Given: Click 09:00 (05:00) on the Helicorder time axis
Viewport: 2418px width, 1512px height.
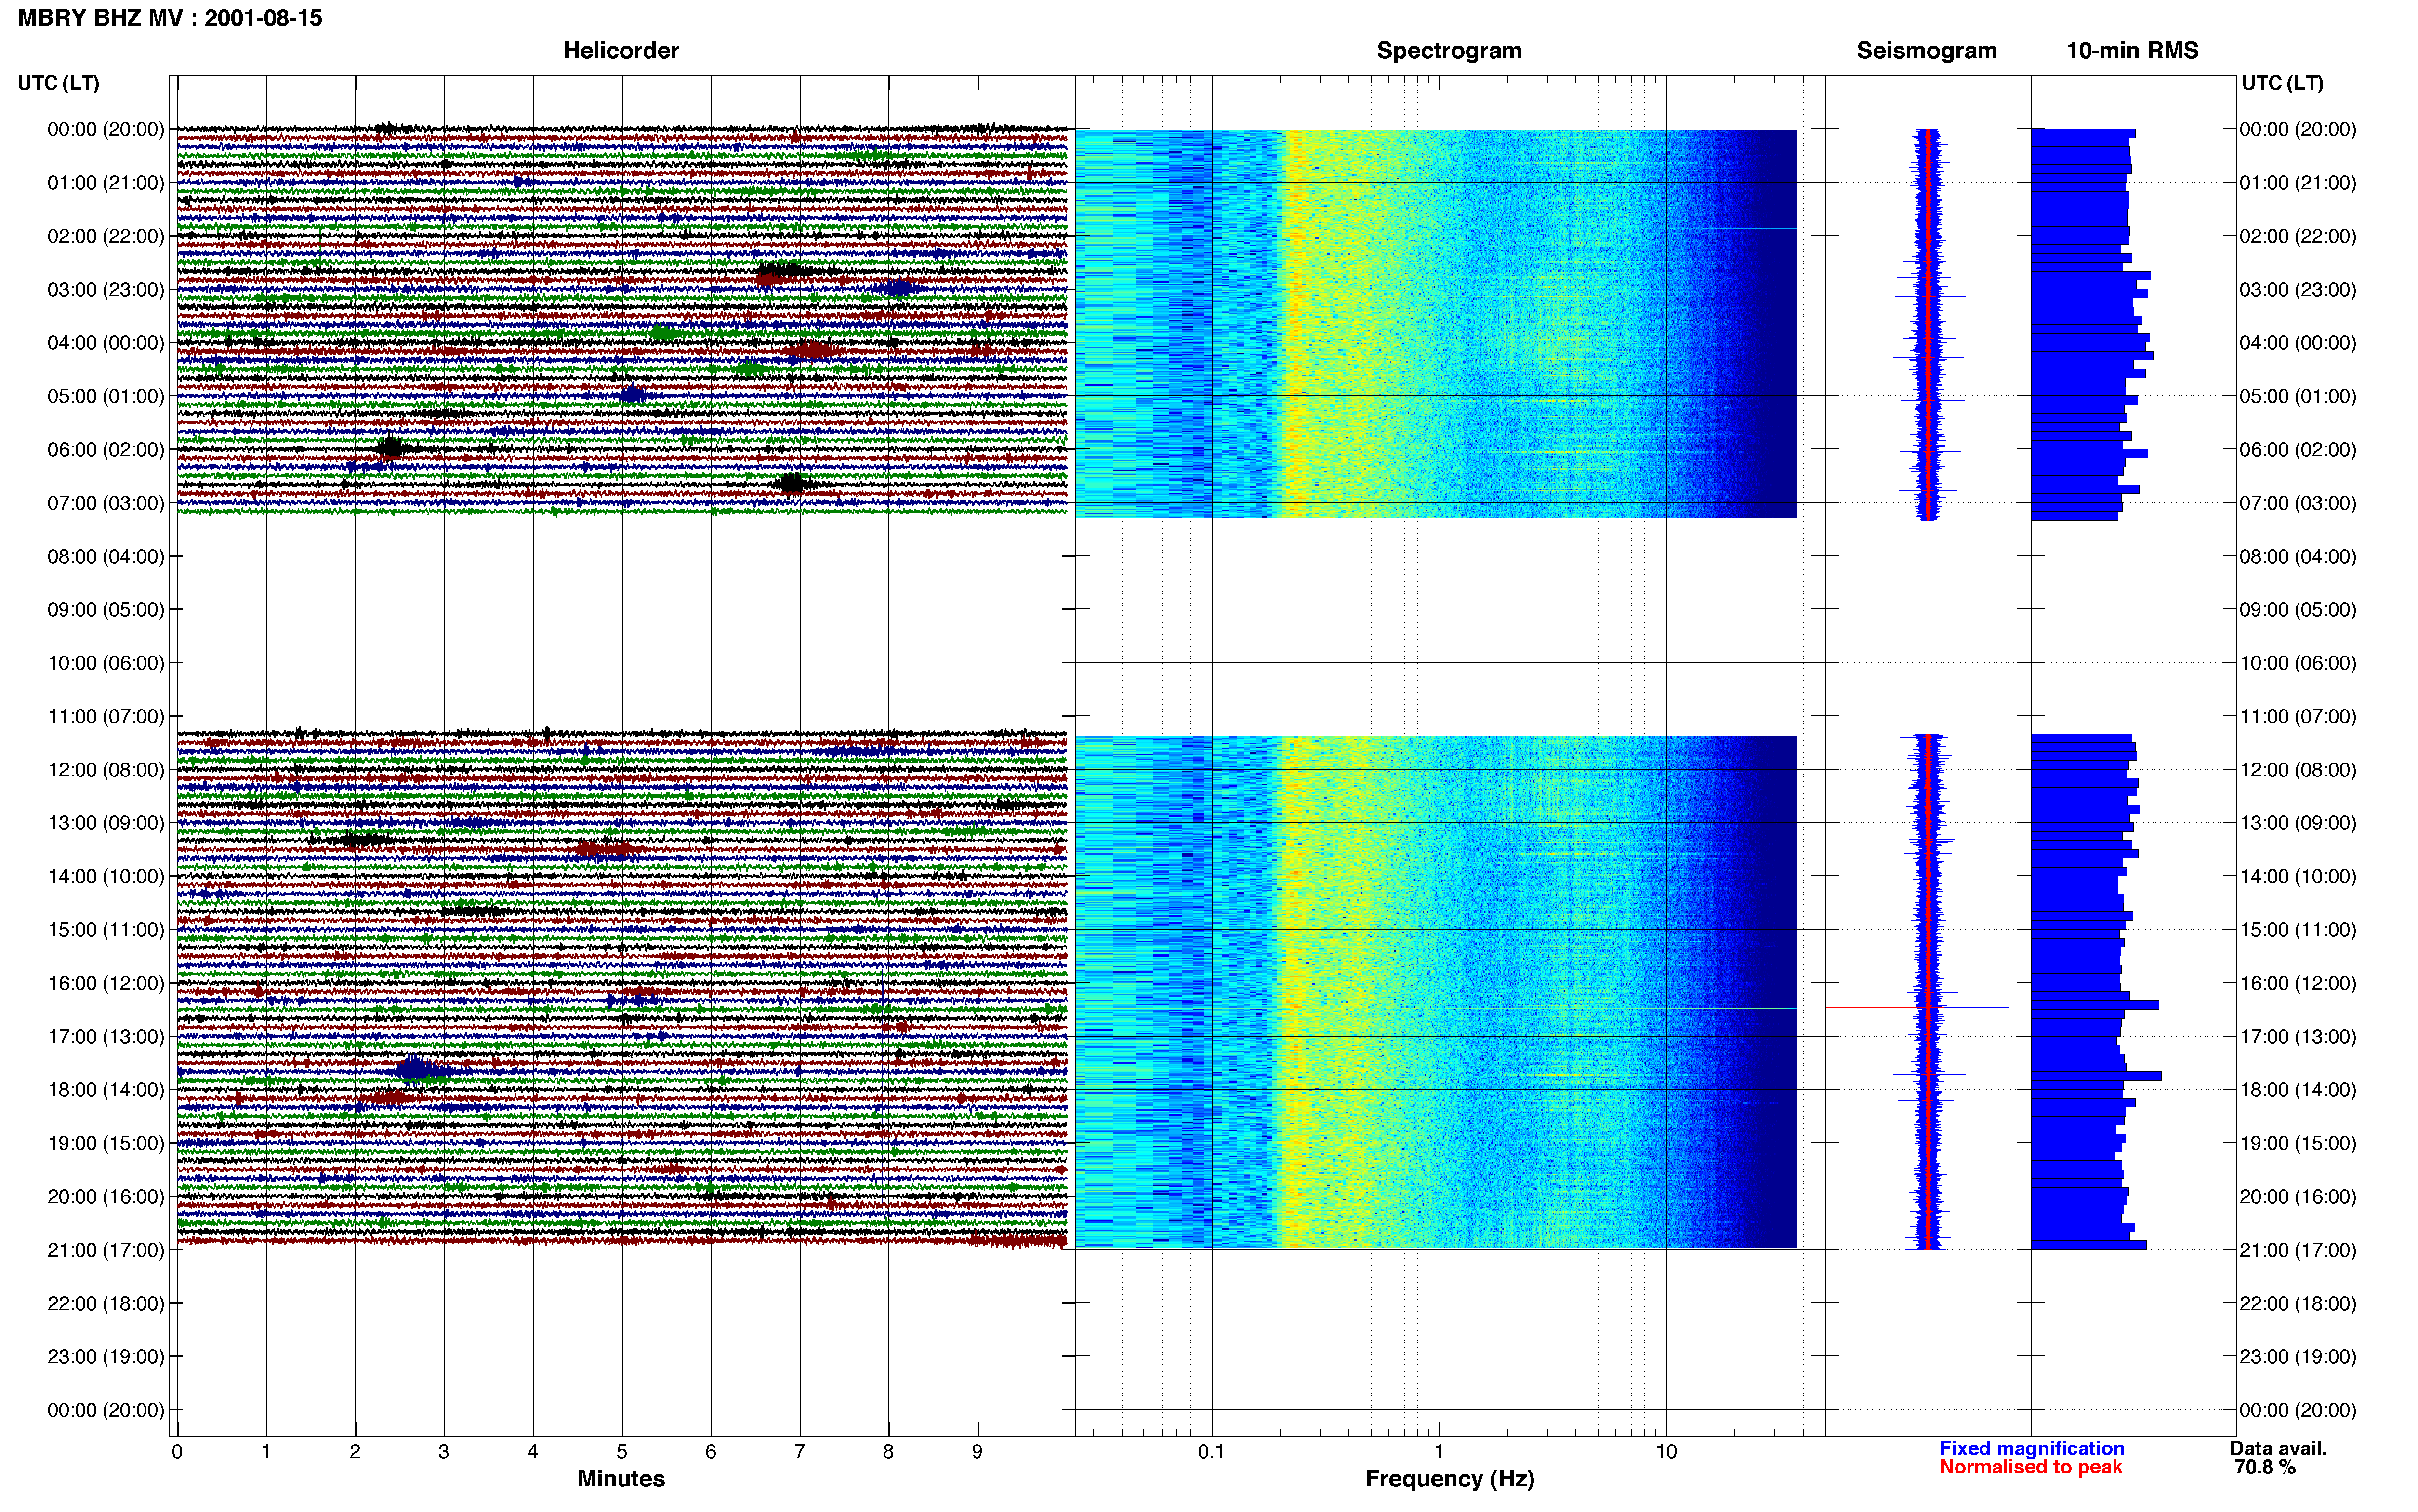Looking at the screenshot, I should click(106, 610).
